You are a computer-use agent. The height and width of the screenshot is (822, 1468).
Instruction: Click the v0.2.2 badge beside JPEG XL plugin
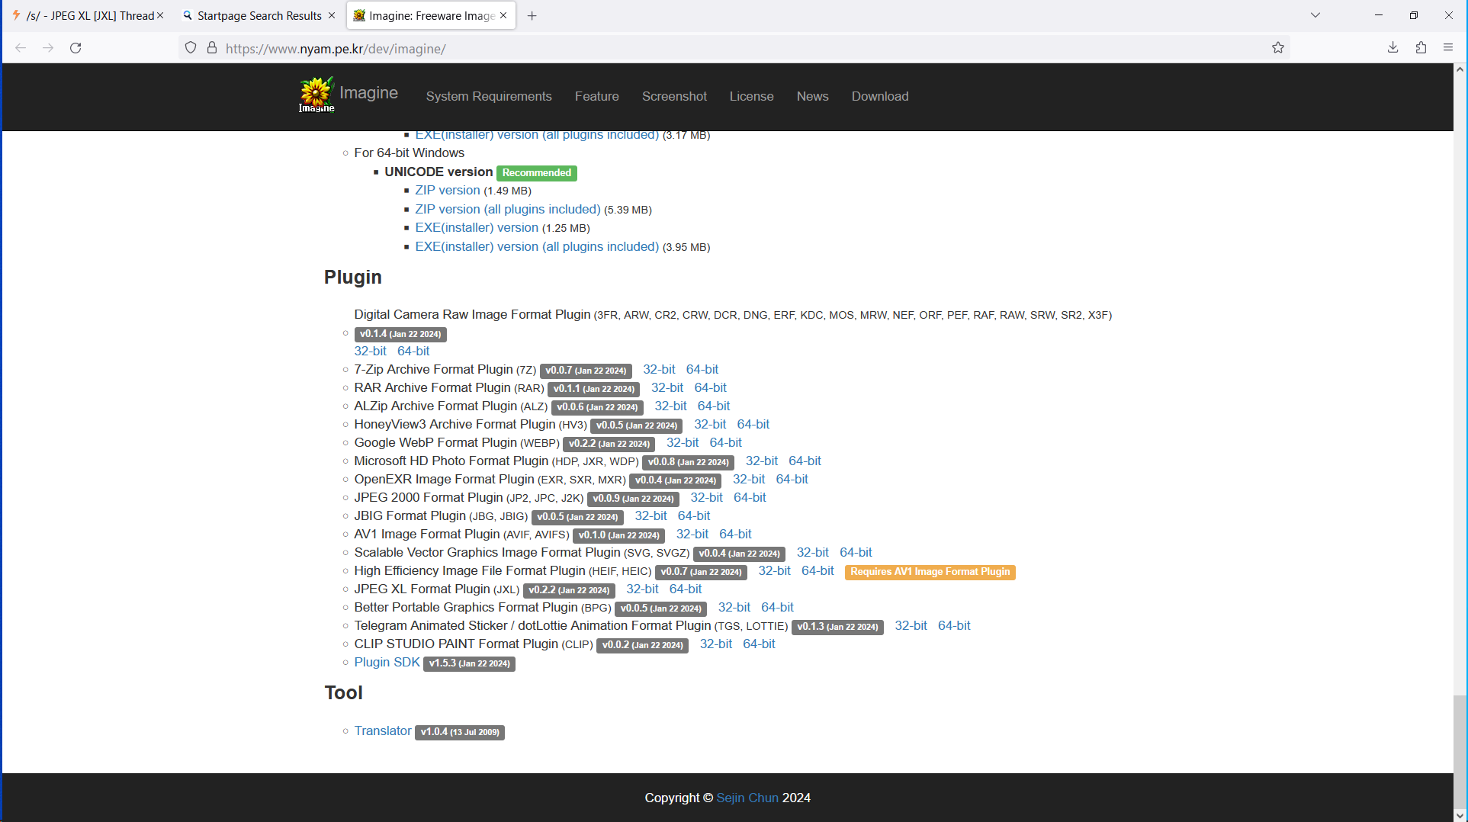(x=569, y=590)
